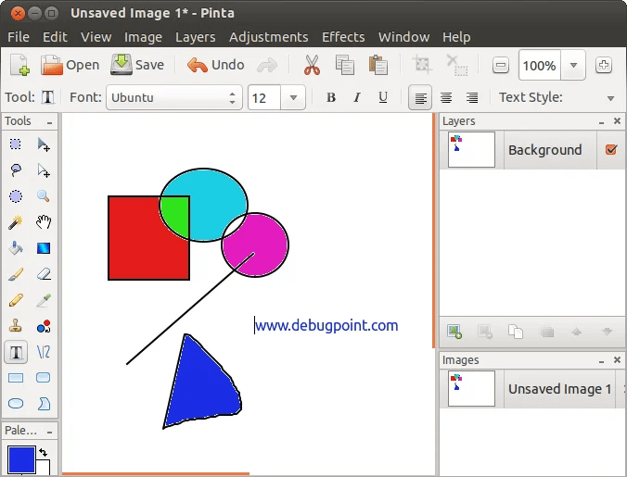Click Crop to Selection icon
The height and width of the screenshot is (477, 627).
pos(422,65)
